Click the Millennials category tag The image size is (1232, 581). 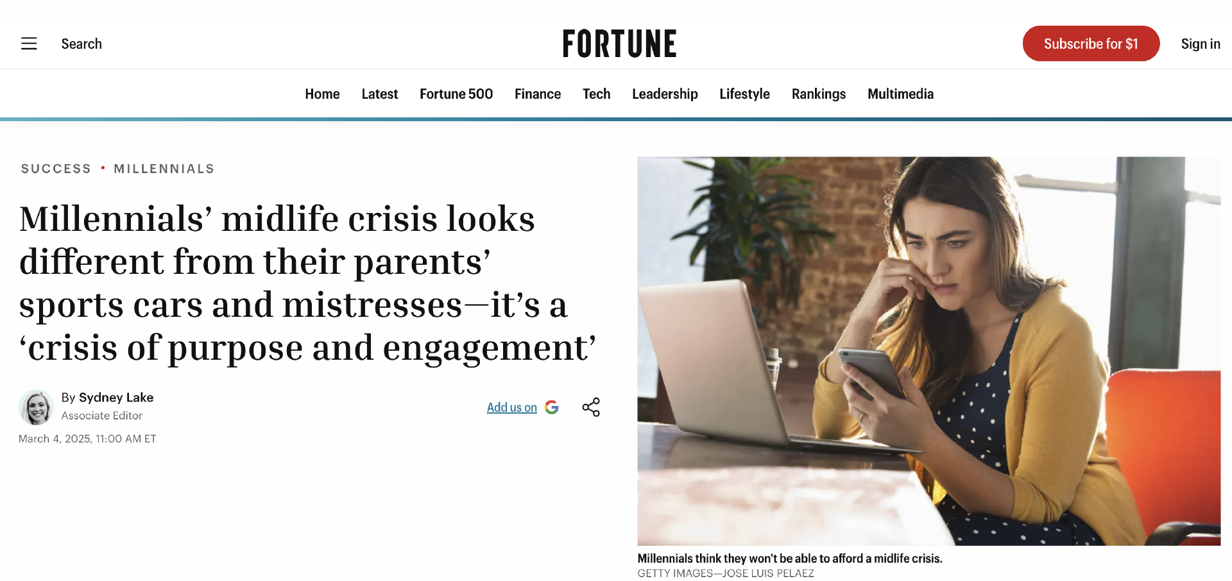pos(164,169)
